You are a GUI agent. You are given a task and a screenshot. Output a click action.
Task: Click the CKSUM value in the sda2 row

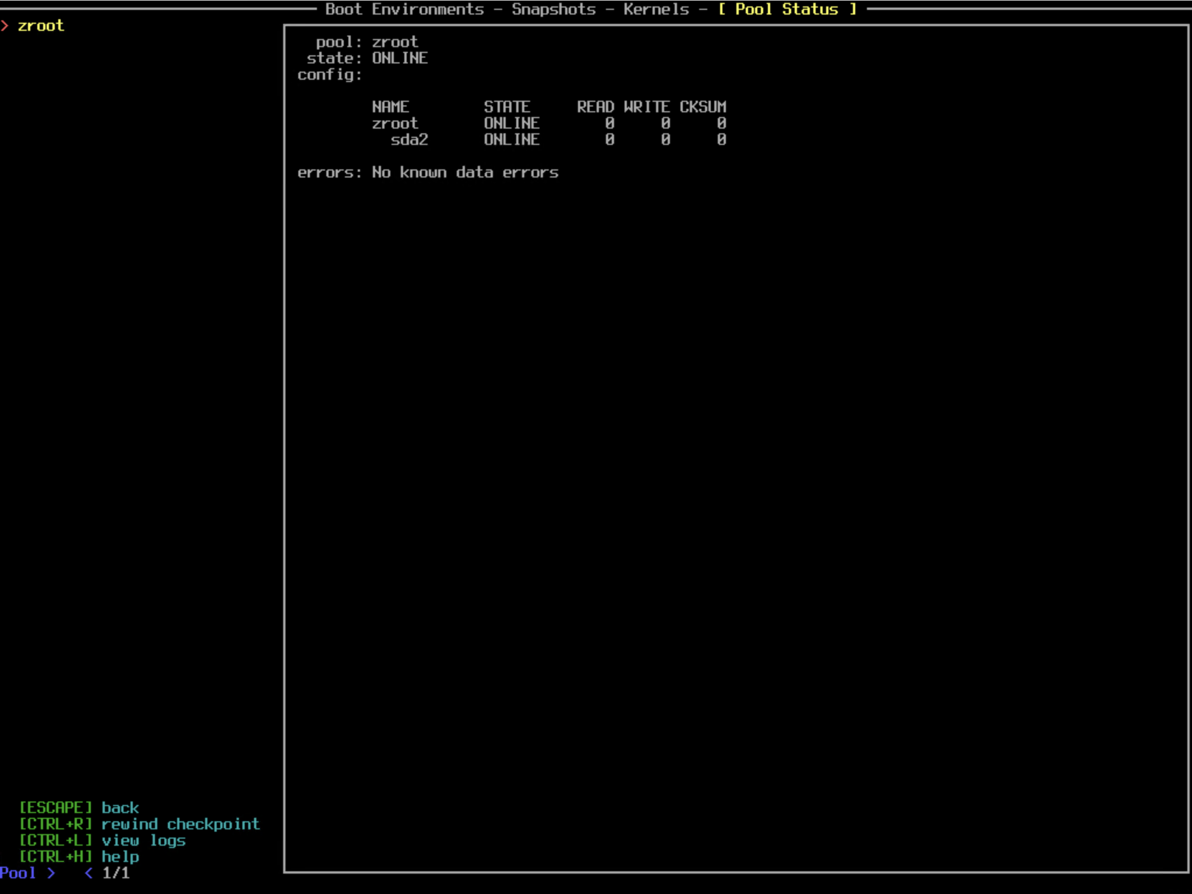(721, 140)
